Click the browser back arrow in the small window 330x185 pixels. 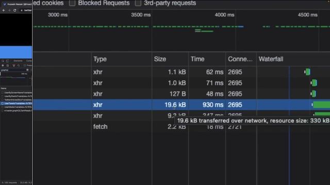4,10
